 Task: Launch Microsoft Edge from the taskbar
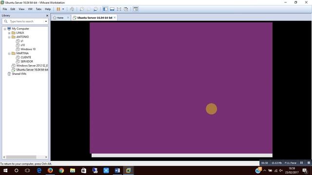pyautogui.click(x=39, y=171)
